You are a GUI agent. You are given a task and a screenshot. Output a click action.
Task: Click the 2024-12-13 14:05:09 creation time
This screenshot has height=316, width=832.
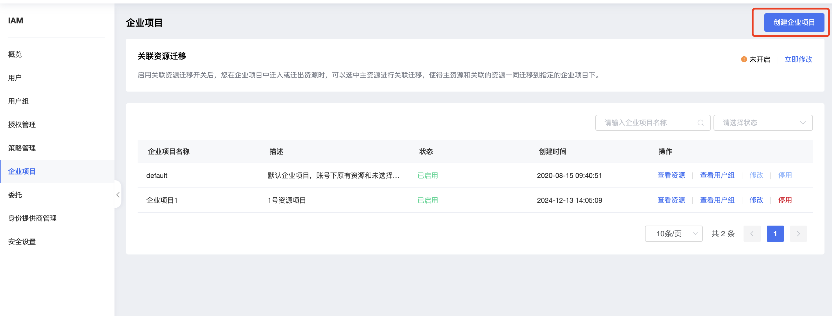click(x=570, y=200)
